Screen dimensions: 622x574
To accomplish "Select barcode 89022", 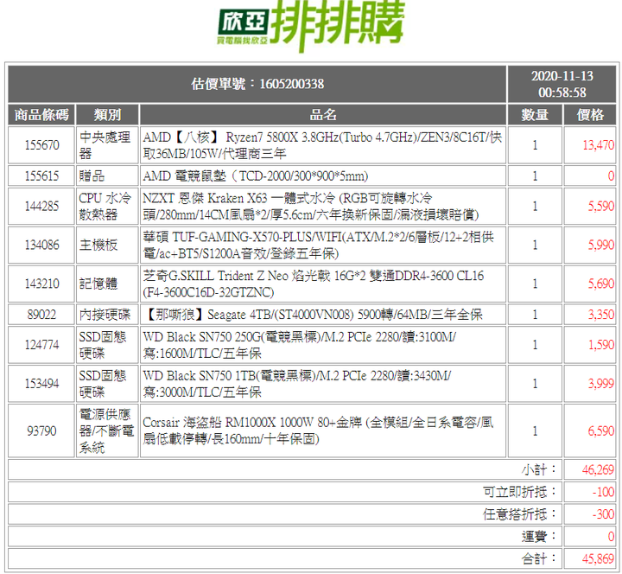I will 41,315.
